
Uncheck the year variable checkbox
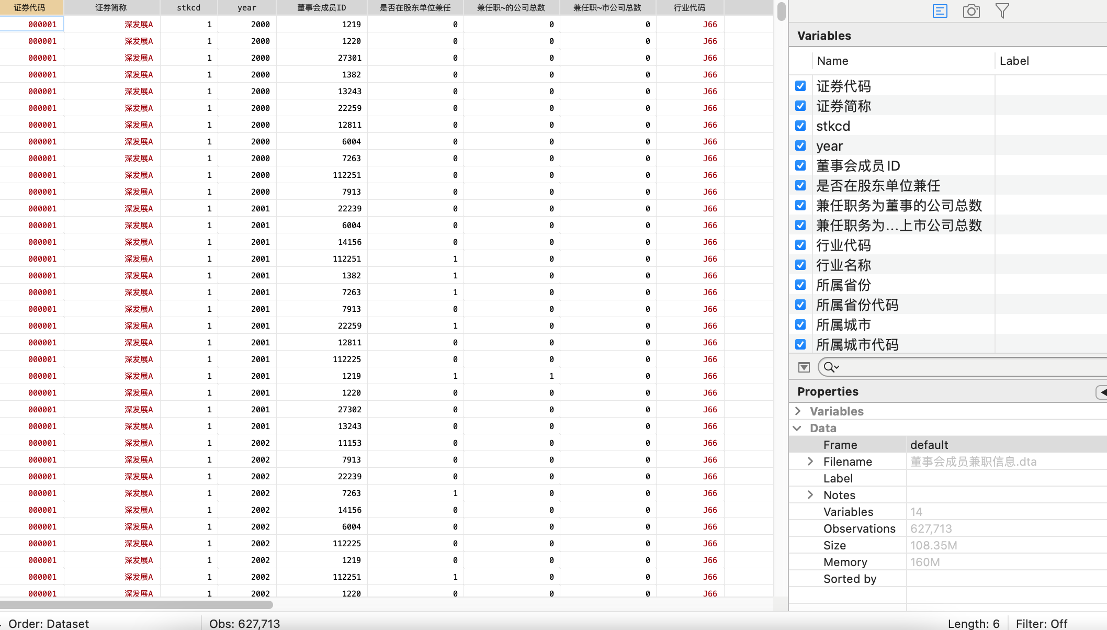(800, 145)
